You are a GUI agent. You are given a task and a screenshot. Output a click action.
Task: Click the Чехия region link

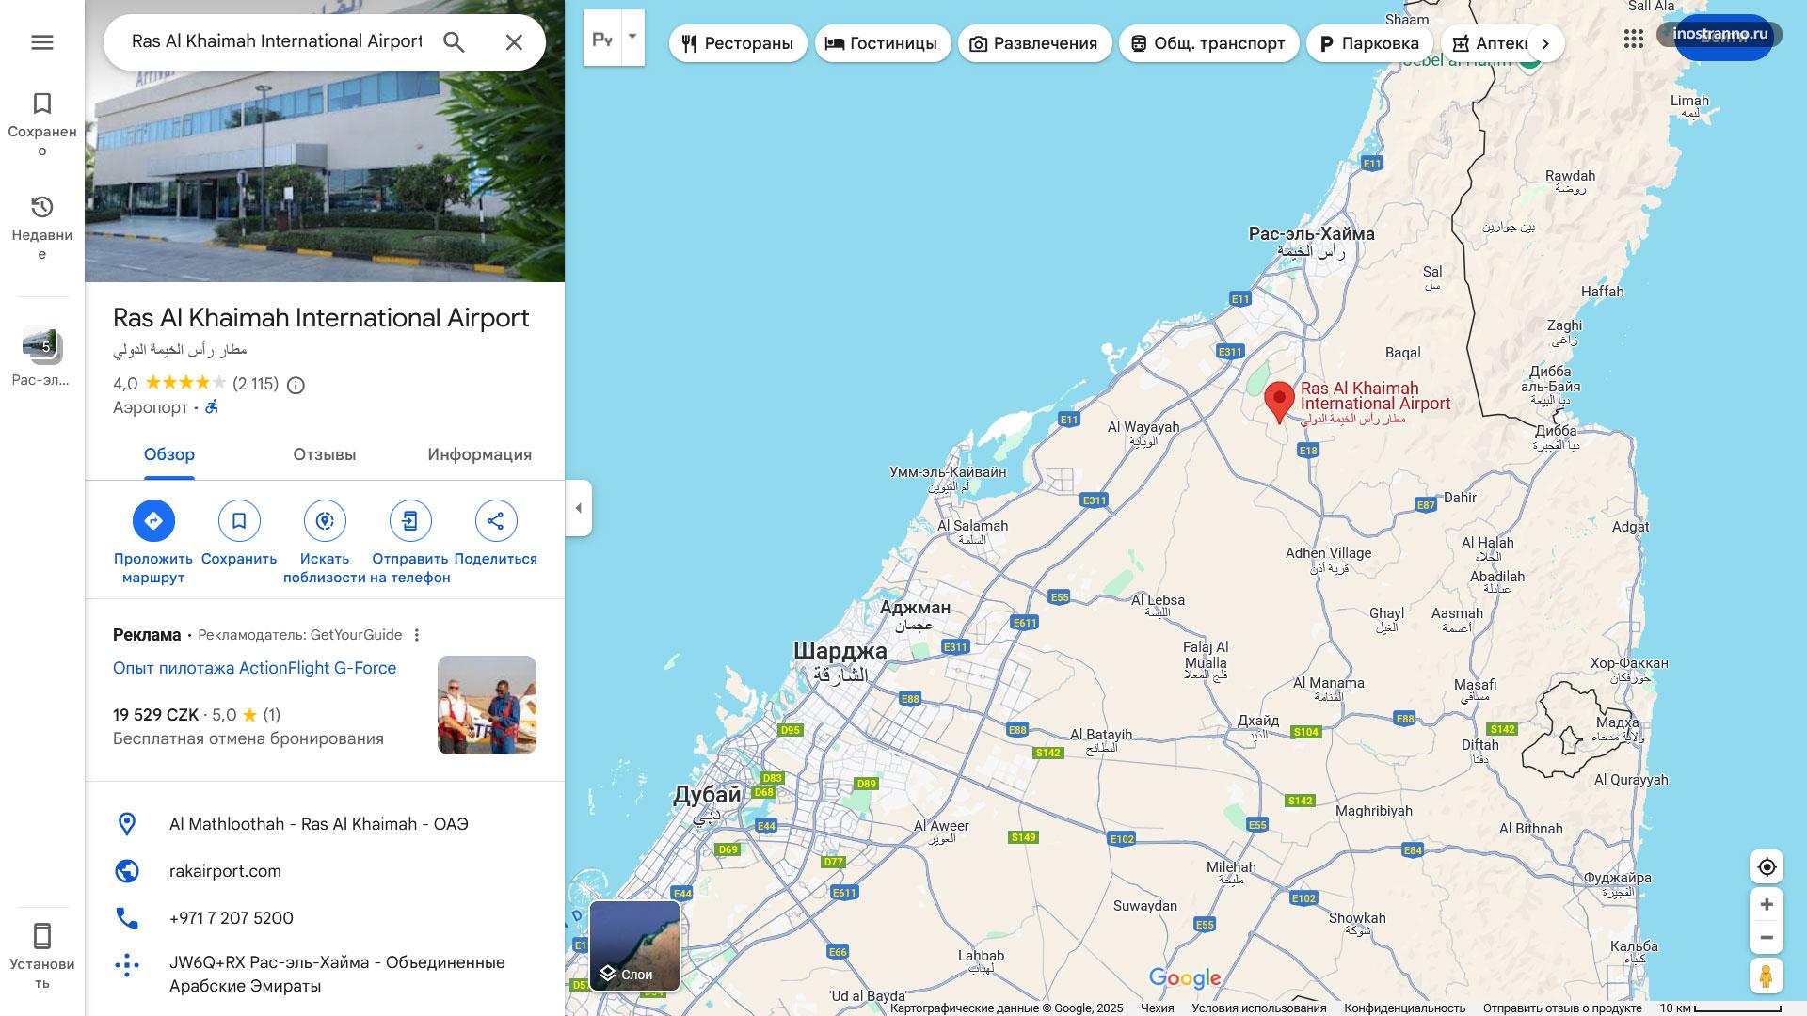coord(1158,1008)
